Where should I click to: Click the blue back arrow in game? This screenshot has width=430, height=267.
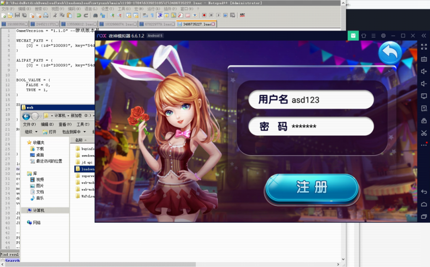[x=390, y=53]
